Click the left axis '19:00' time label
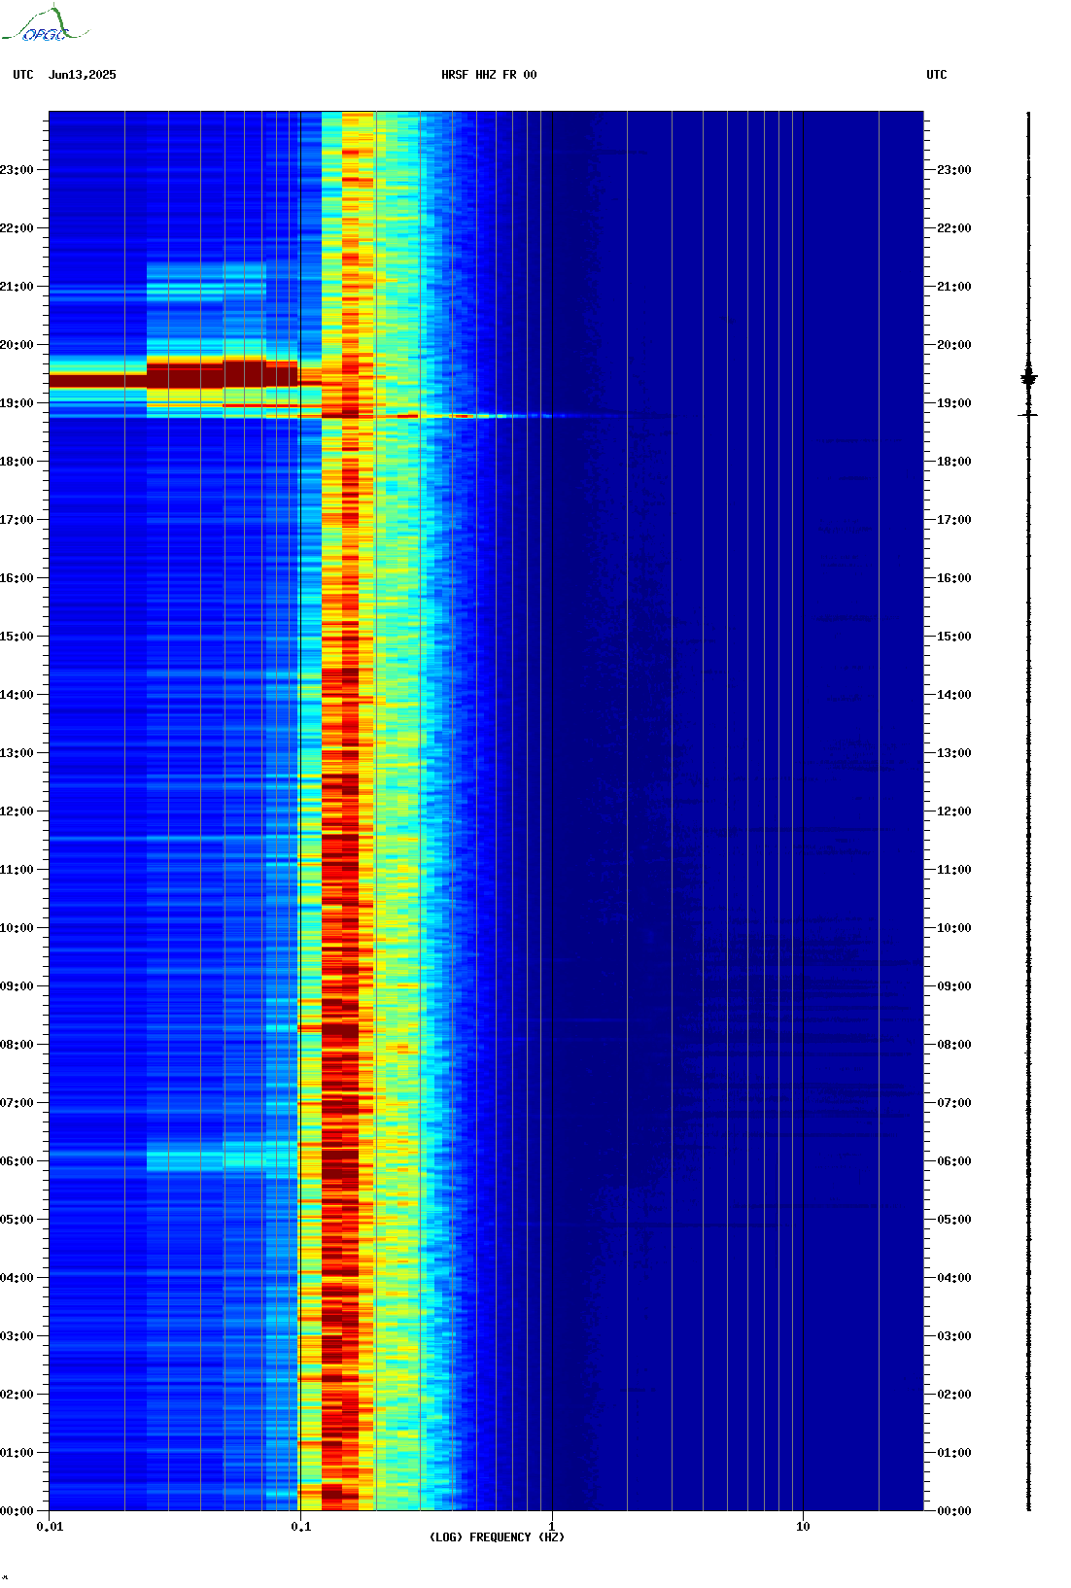 point(17,403)
